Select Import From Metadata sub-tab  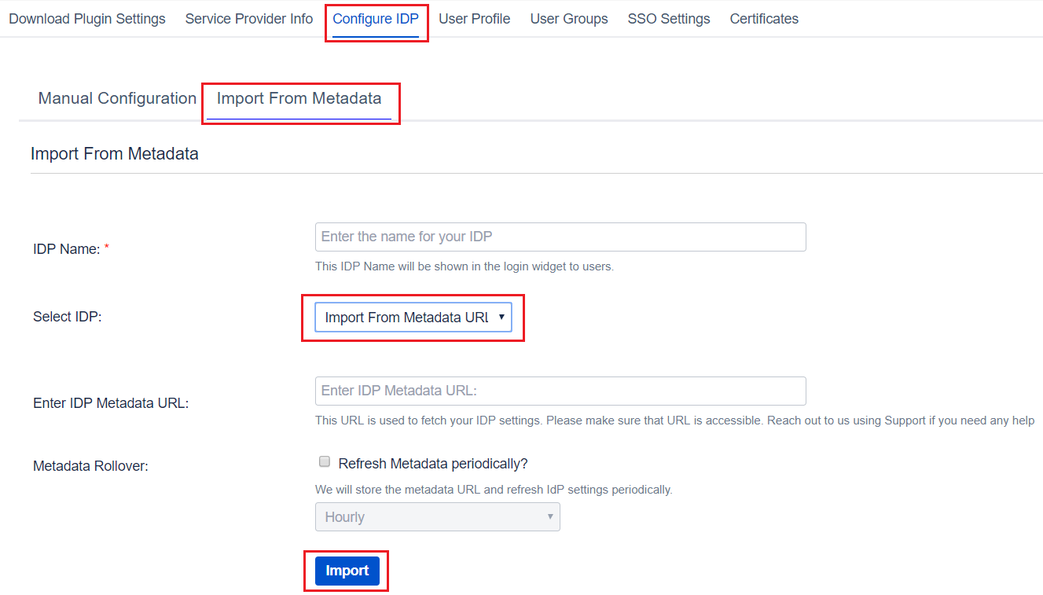(x=299, y=98)
